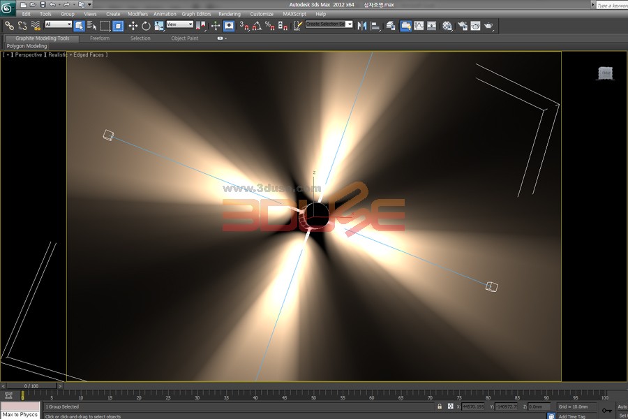Screen dimensions: 628x419
Task: Select the Select and Move tool
Action: [133, 26]
